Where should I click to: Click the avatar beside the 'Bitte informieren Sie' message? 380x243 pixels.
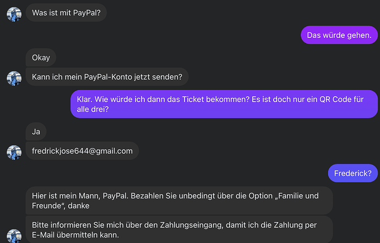14,236
